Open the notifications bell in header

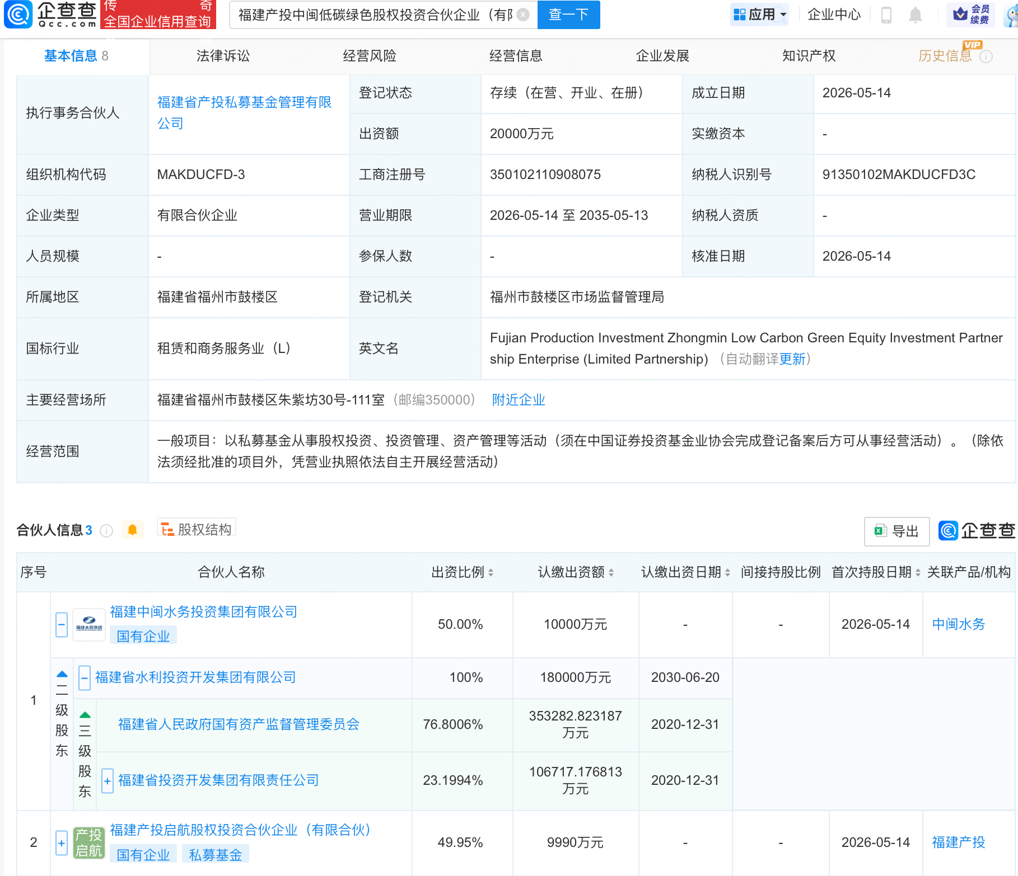pyautogui.click(x=915, y=15)
